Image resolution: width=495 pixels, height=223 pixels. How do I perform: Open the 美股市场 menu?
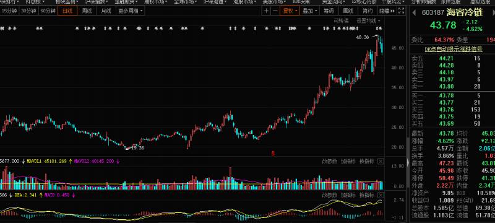tap(274, 2)
